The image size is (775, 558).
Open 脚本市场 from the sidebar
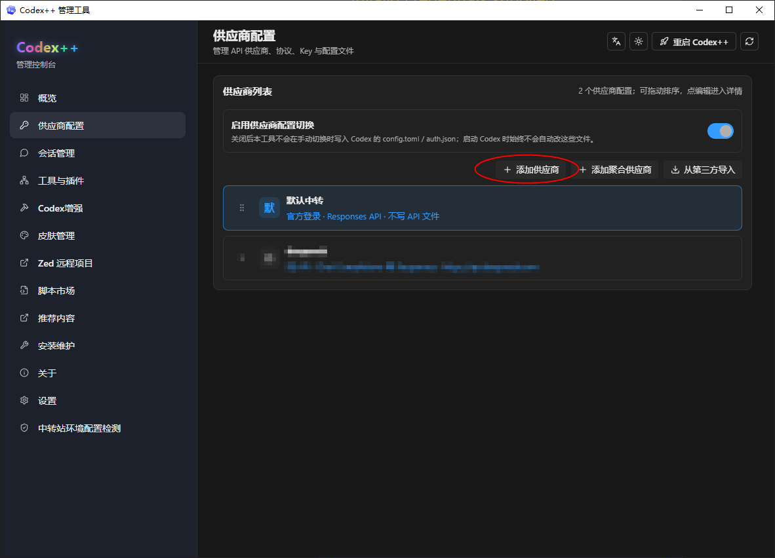point(98,290)
